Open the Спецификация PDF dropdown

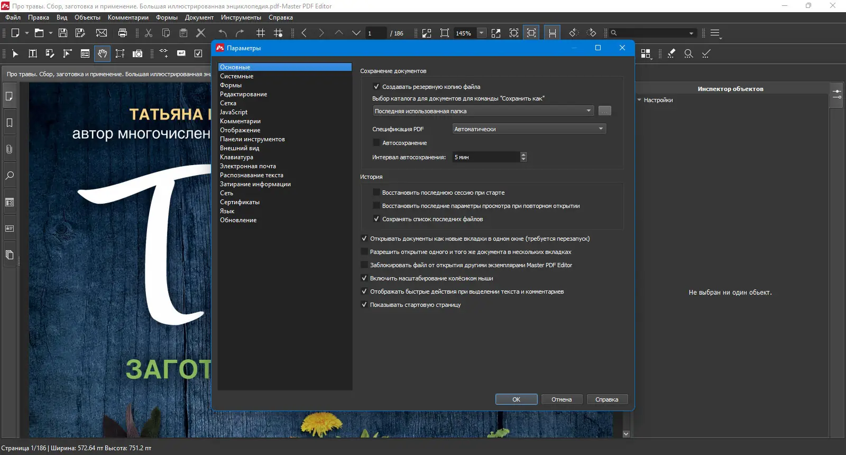529,129
